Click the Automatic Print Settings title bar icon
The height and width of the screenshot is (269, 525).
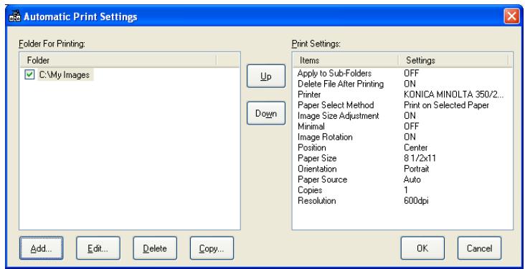click(x=15, y=16)
